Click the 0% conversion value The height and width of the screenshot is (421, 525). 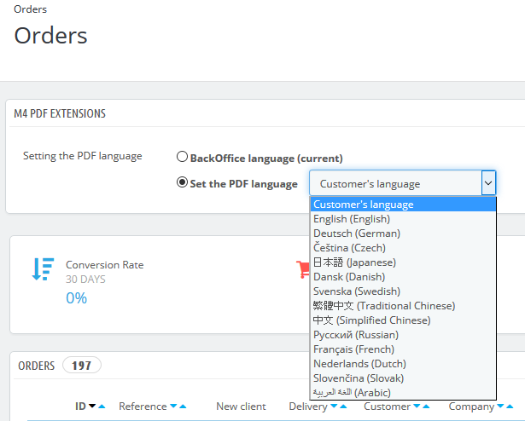(76, 298)
